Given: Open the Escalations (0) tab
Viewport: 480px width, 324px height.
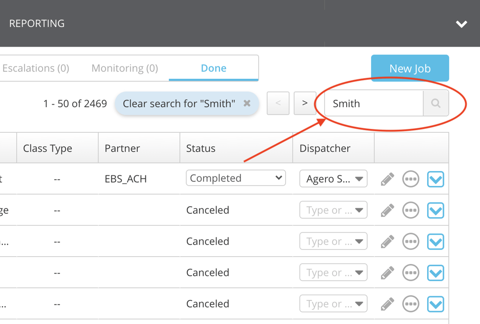Looking at the screenshot, I should pos(36,68).
